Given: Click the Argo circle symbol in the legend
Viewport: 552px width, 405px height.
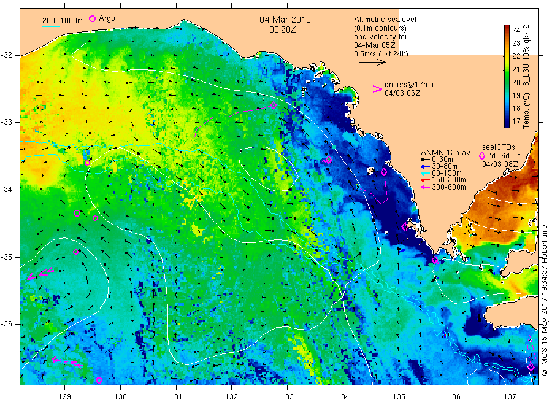Looking at the screenshot, I should click(x=92, y=18).
